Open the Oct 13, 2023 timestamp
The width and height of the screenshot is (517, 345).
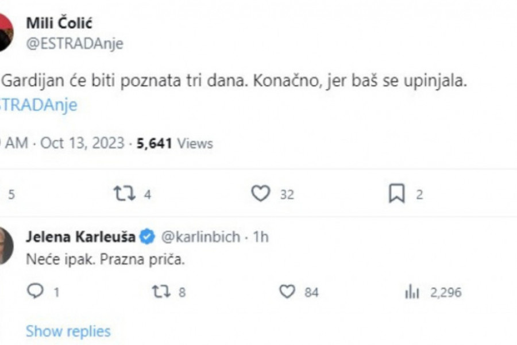[82, 143]
